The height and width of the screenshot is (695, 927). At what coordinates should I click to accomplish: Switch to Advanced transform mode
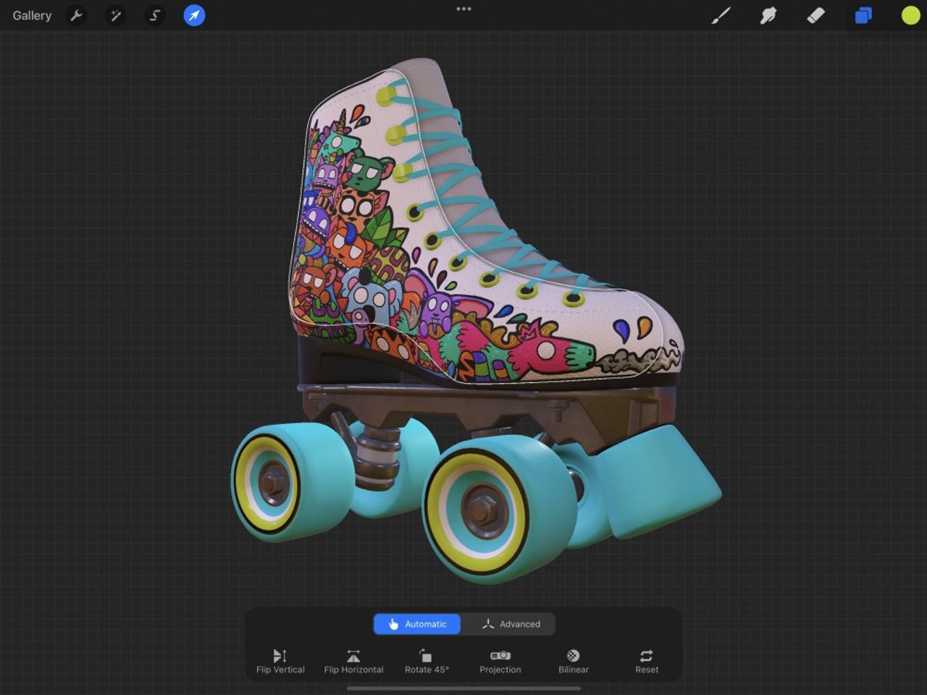[510, 623]
